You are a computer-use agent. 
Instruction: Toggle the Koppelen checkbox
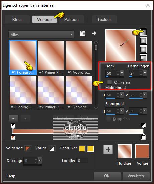coord(108,119)
